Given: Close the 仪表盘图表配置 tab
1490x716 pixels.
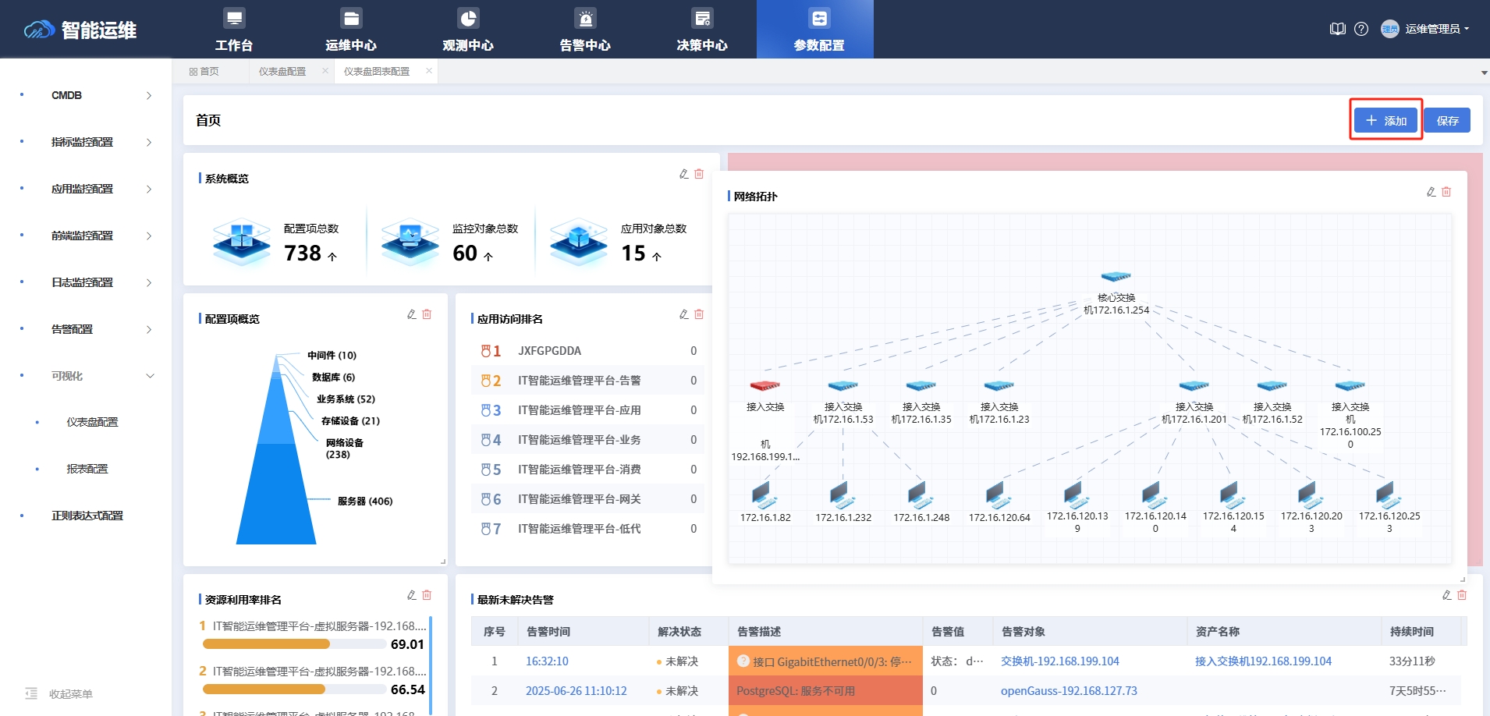Looking at the screenshot, I should pos(429,70).
